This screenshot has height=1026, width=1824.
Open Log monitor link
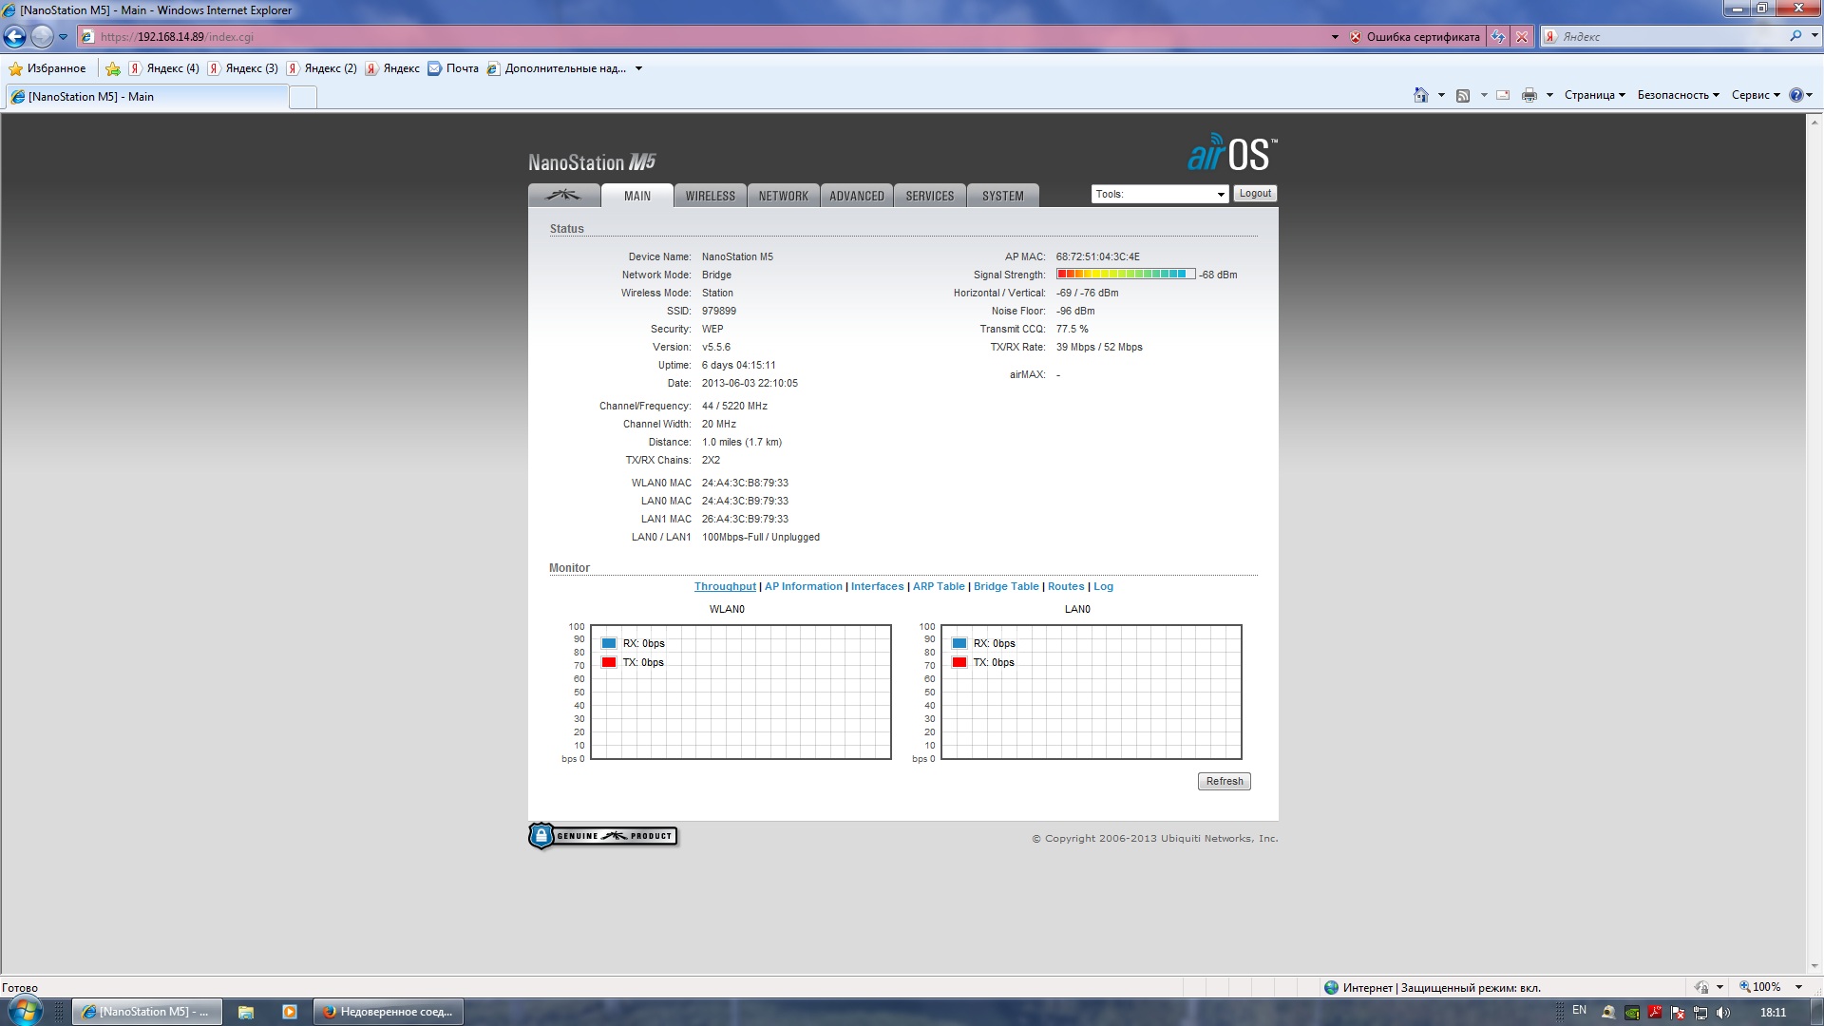click(1103, 587)
